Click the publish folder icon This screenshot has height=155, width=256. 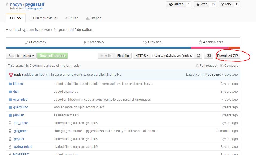(x=10, y=115)
